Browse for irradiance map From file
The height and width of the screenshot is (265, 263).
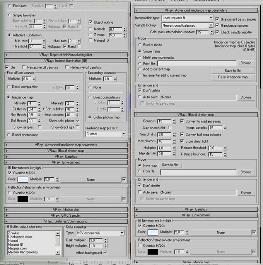tap(246, 63)
